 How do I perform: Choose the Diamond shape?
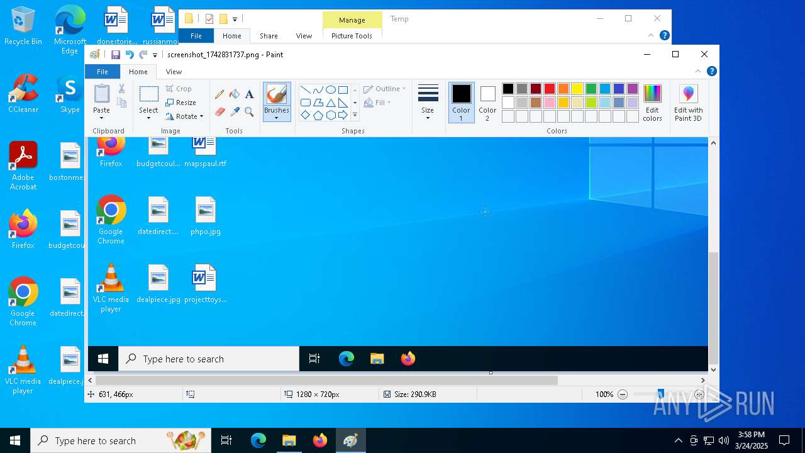click(305, 115)
